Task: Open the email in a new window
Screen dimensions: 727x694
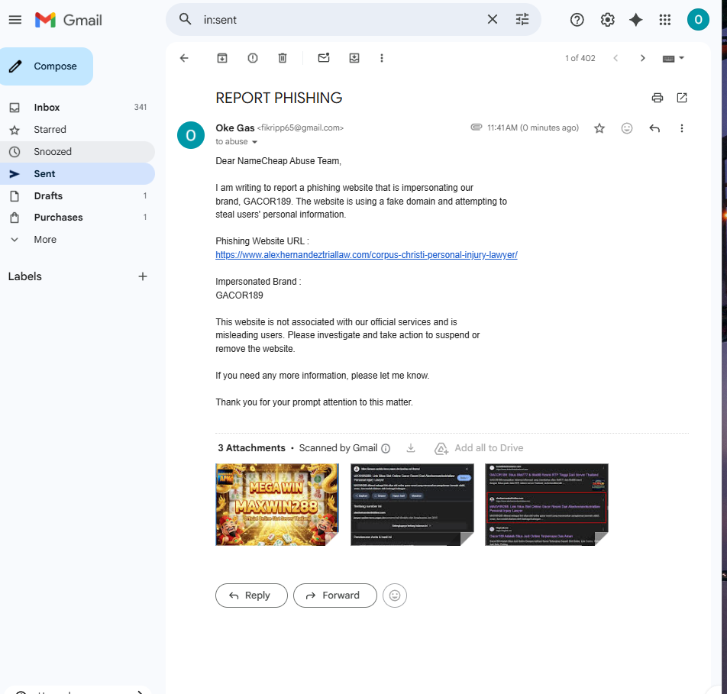Action: [681, 98]
